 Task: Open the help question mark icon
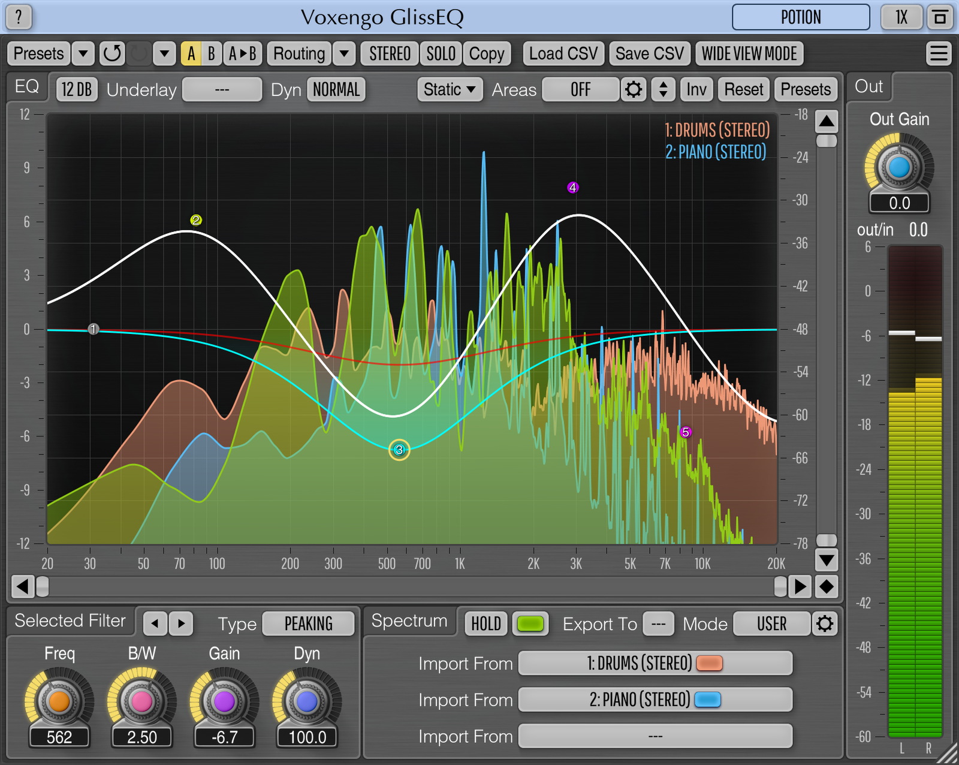[x=17, y=17]
